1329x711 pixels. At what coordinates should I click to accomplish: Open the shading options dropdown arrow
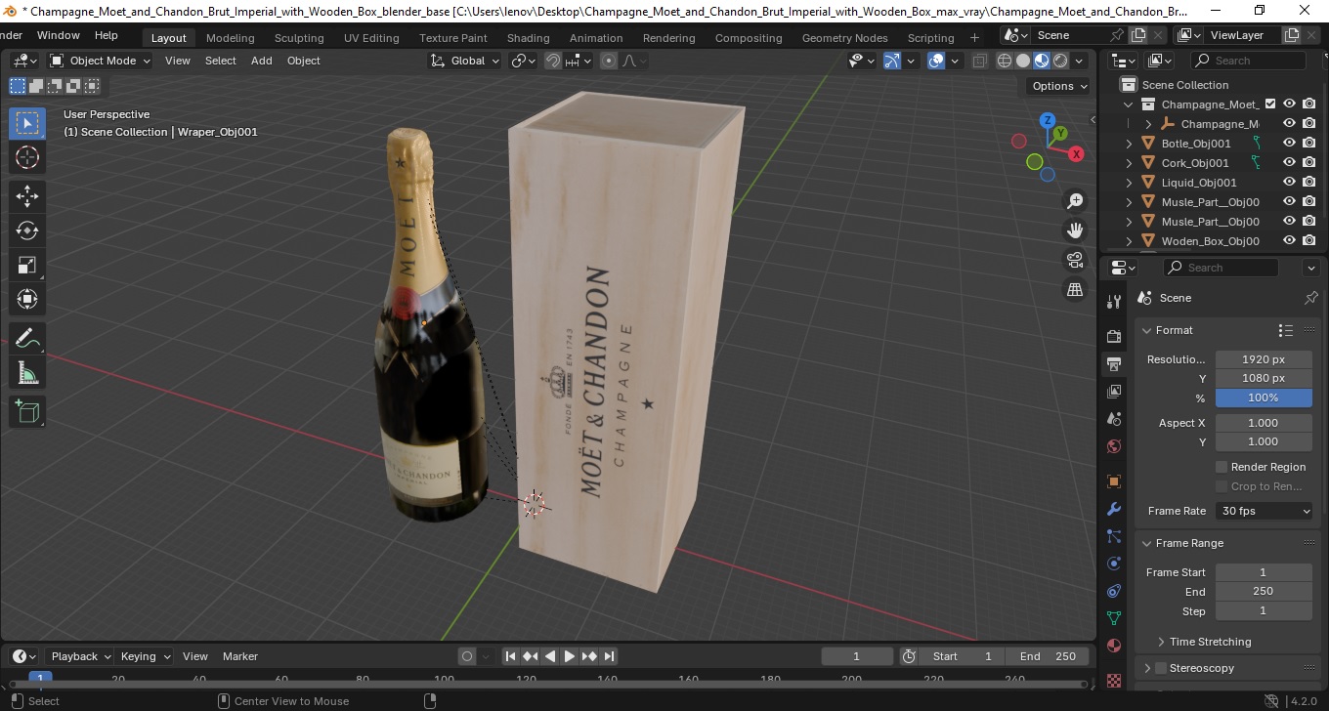point(1080,61)
